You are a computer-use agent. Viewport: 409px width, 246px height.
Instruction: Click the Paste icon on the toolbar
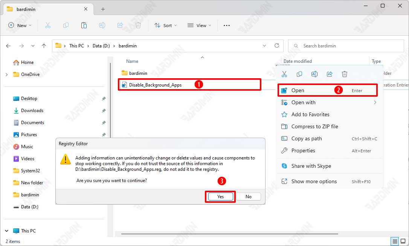click(x=84, y=25)
